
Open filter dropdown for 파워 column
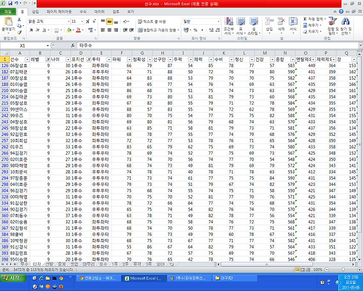coord(129,60)
